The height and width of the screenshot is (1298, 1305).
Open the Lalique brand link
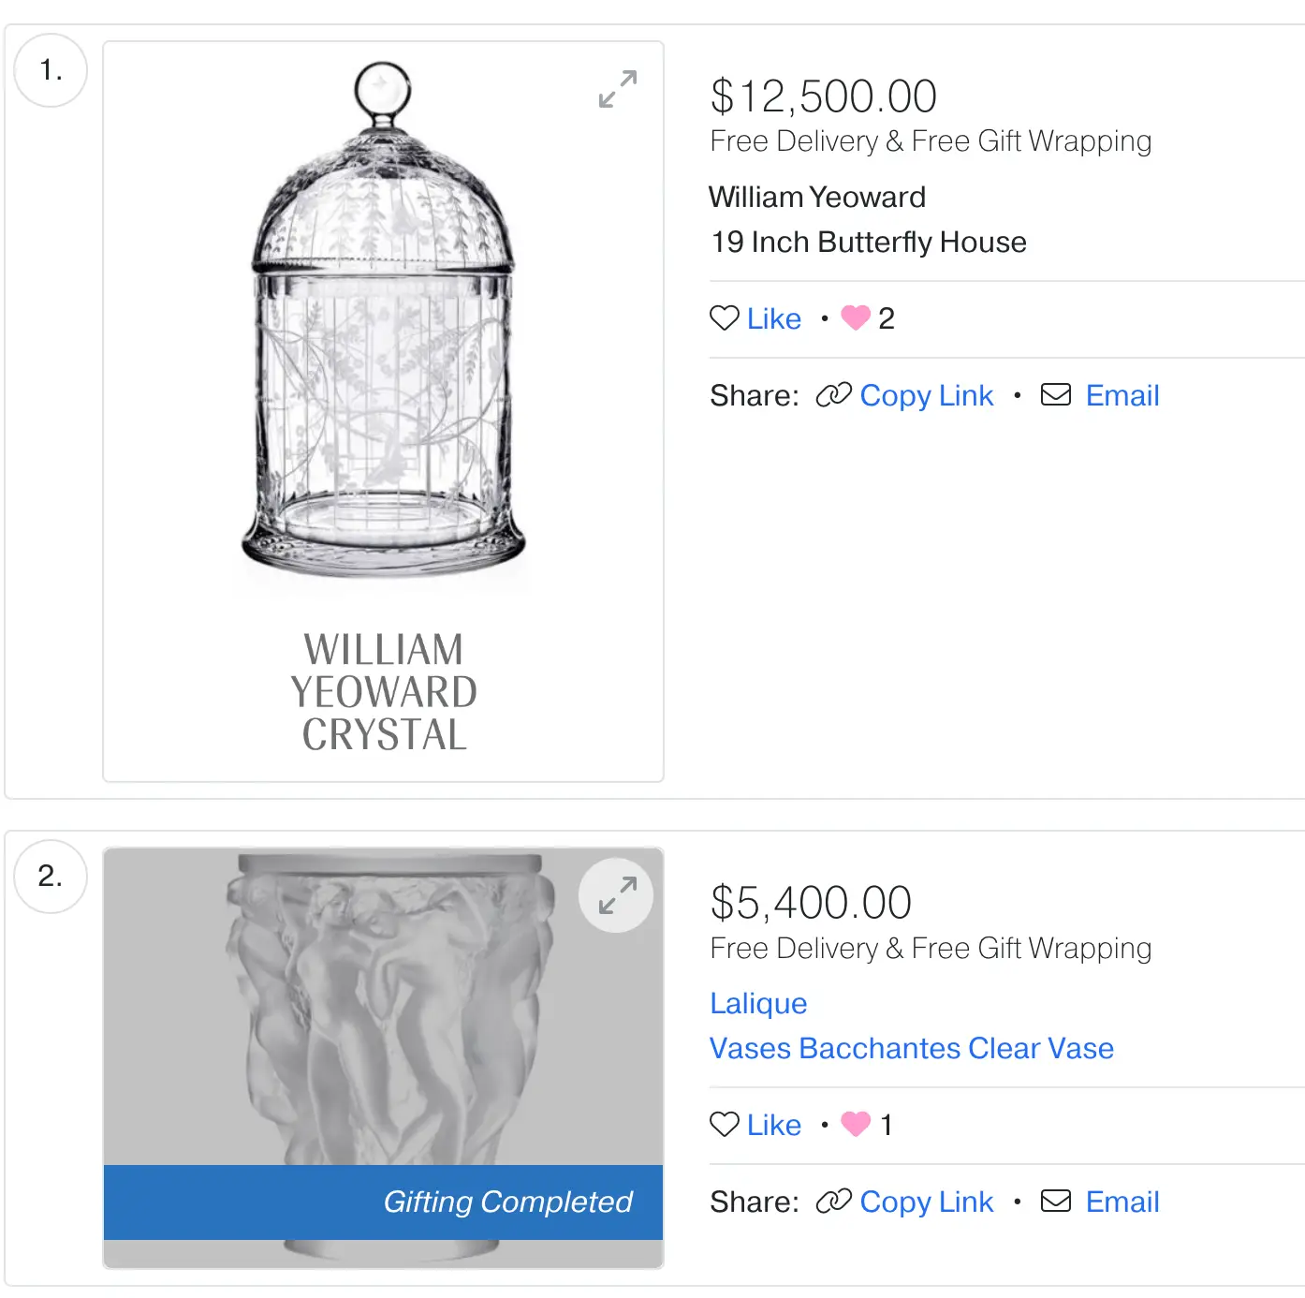coord(758,1003)
